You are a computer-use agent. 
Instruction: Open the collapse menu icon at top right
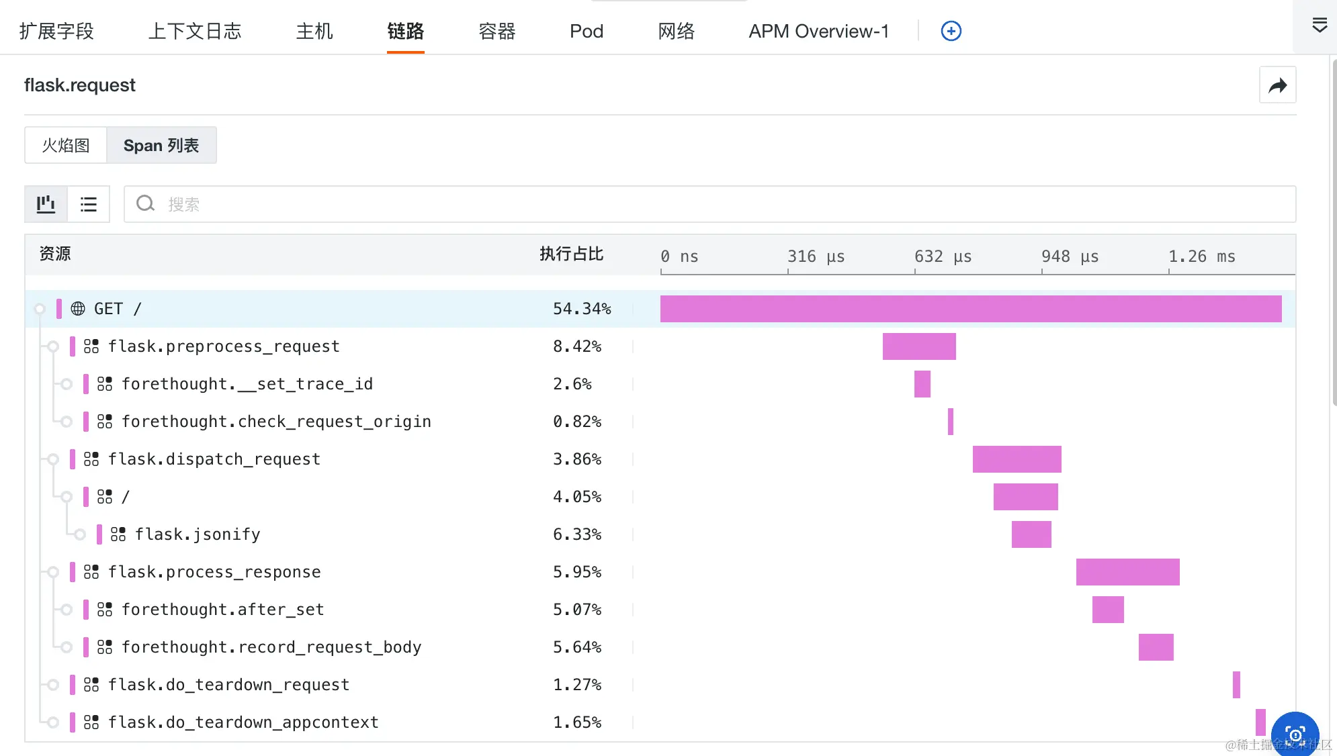pos(1319,26)
